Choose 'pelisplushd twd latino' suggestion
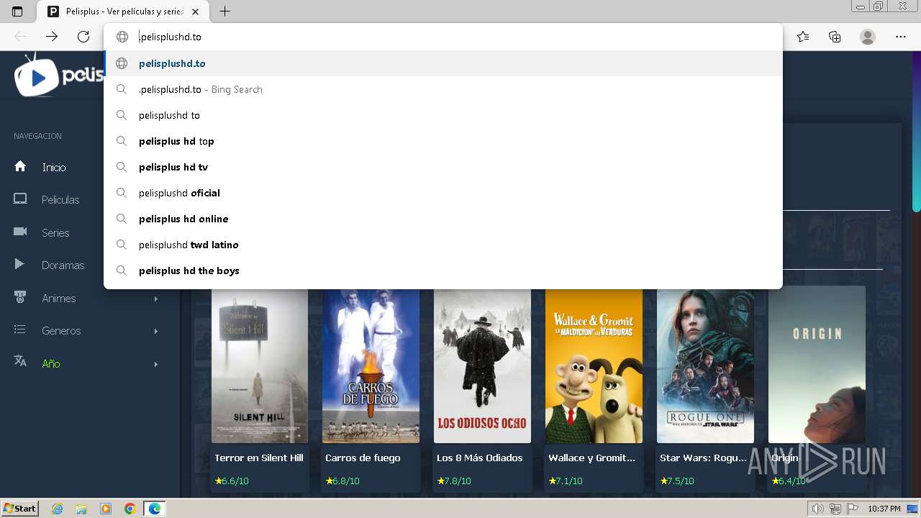This screenshot has height=518, width=921. coord(443,245)
